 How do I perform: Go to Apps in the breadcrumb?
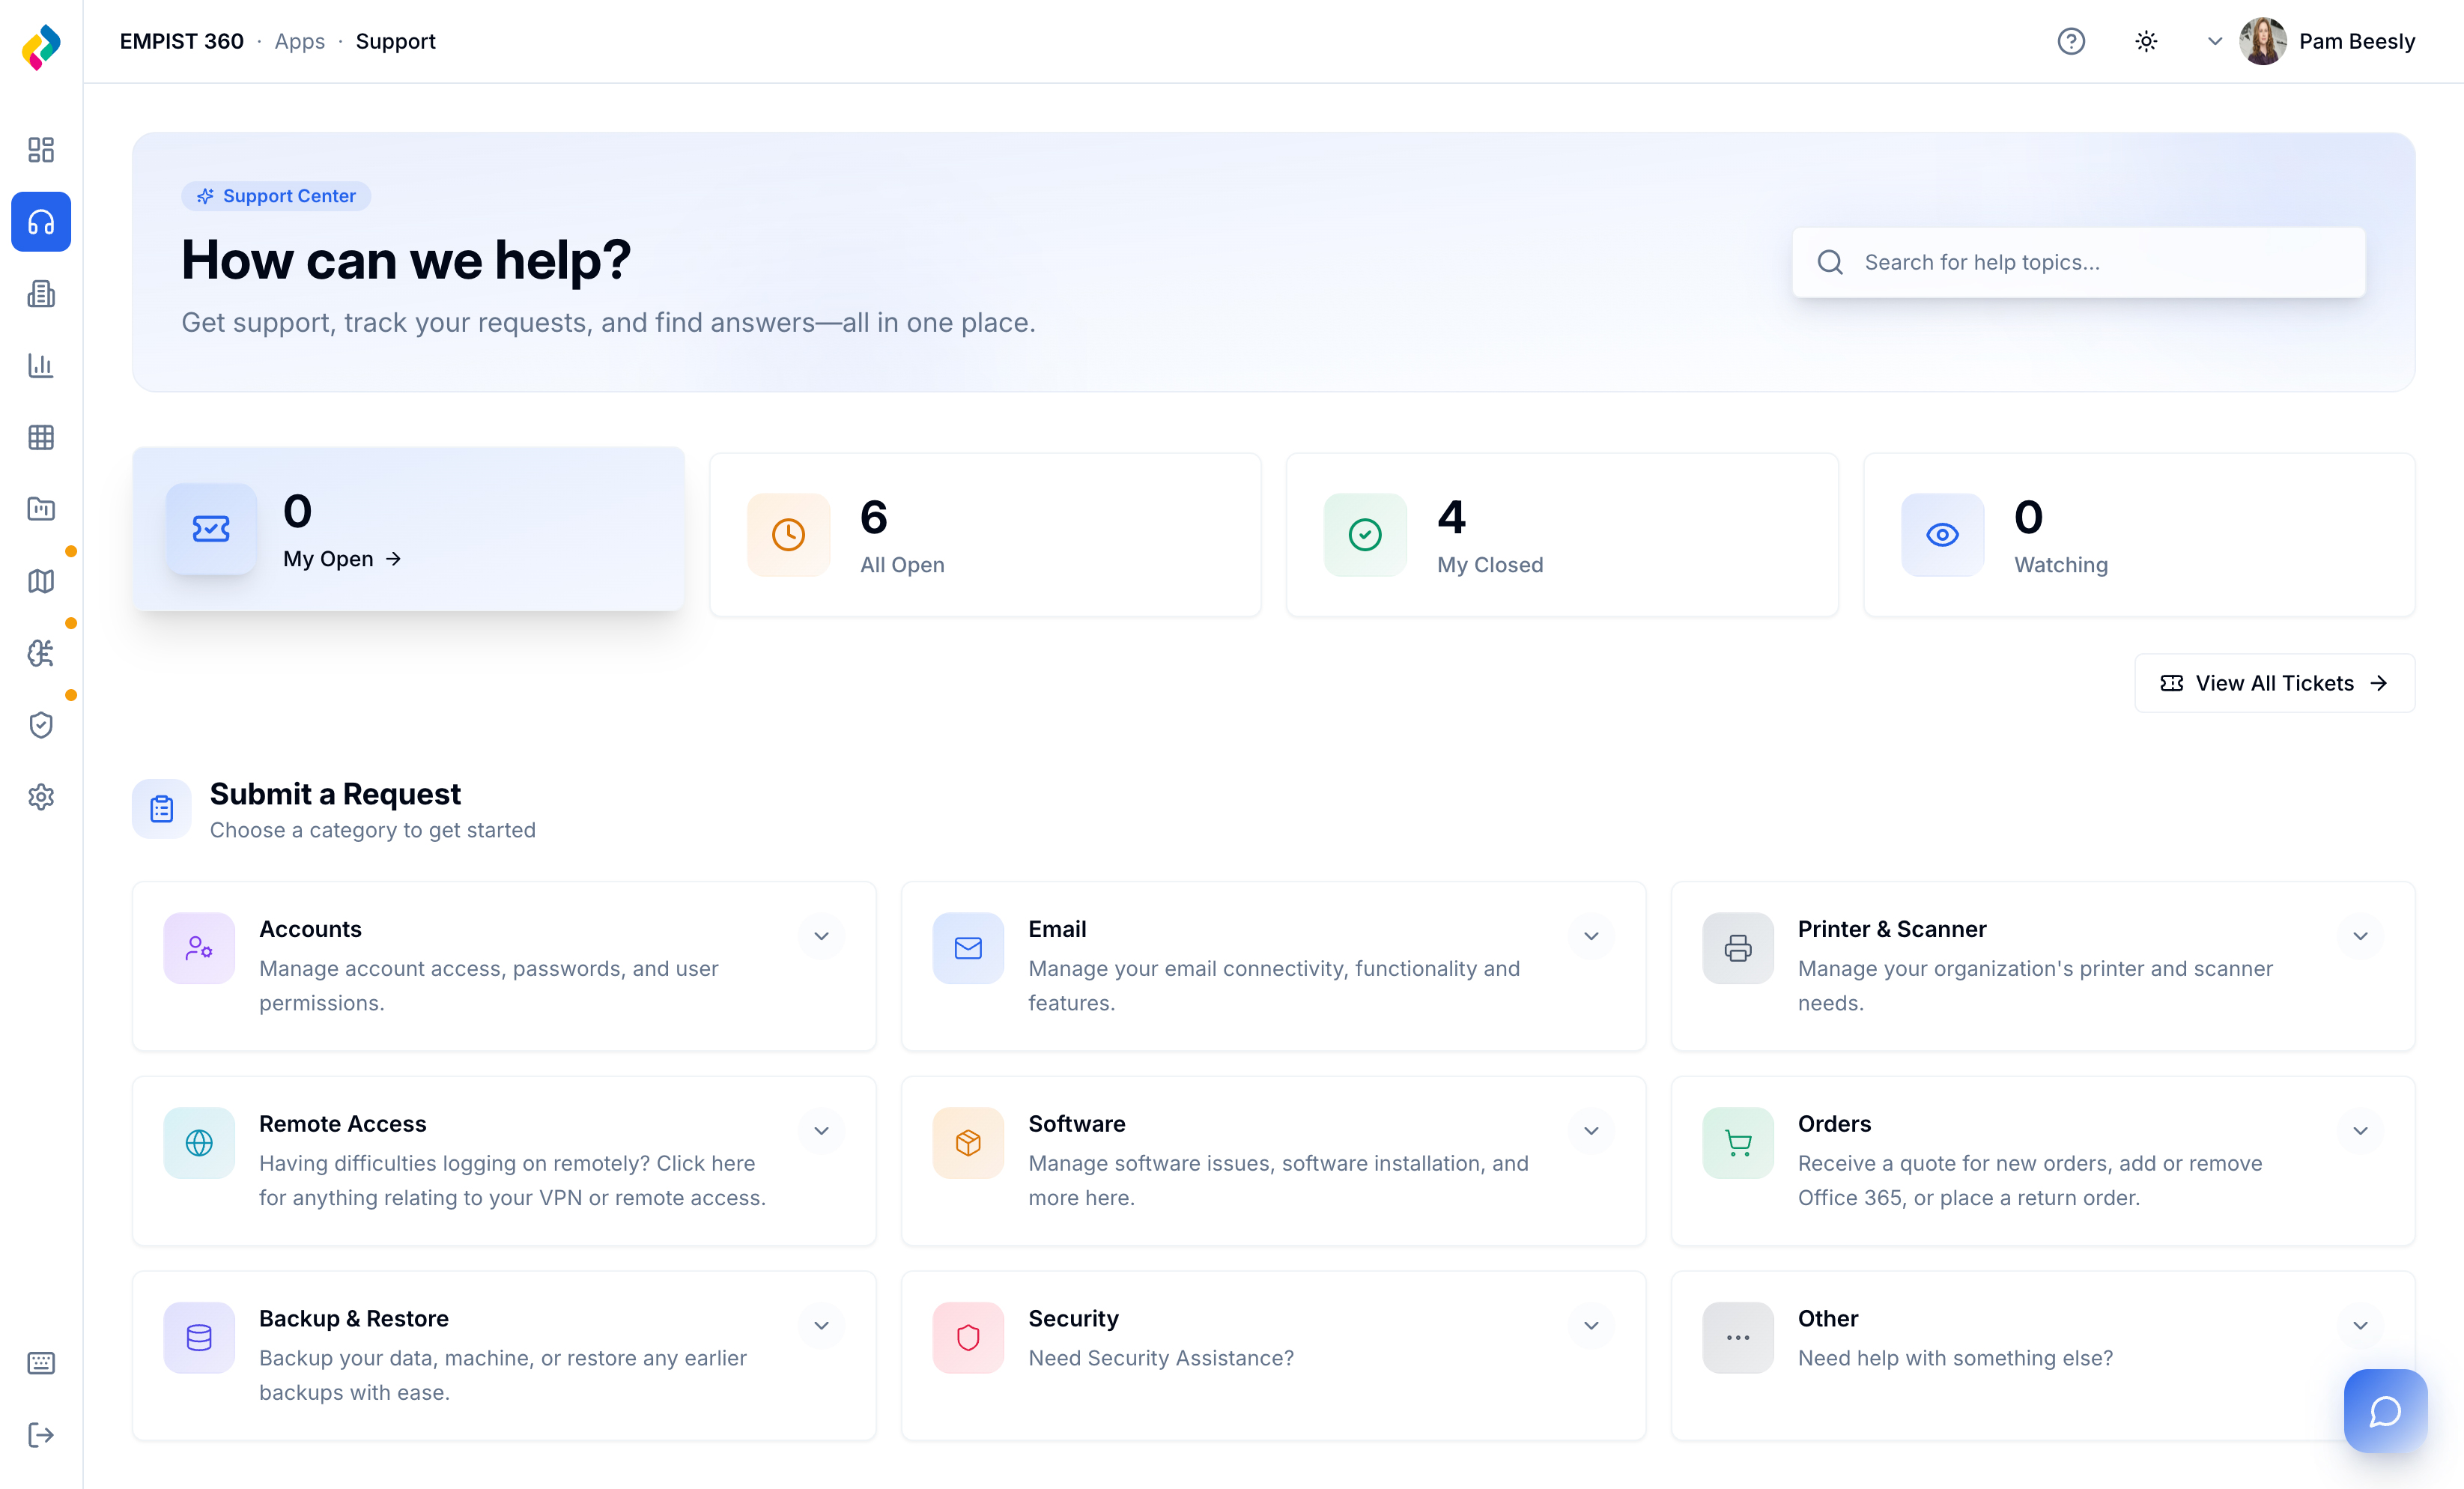point(299,41)
